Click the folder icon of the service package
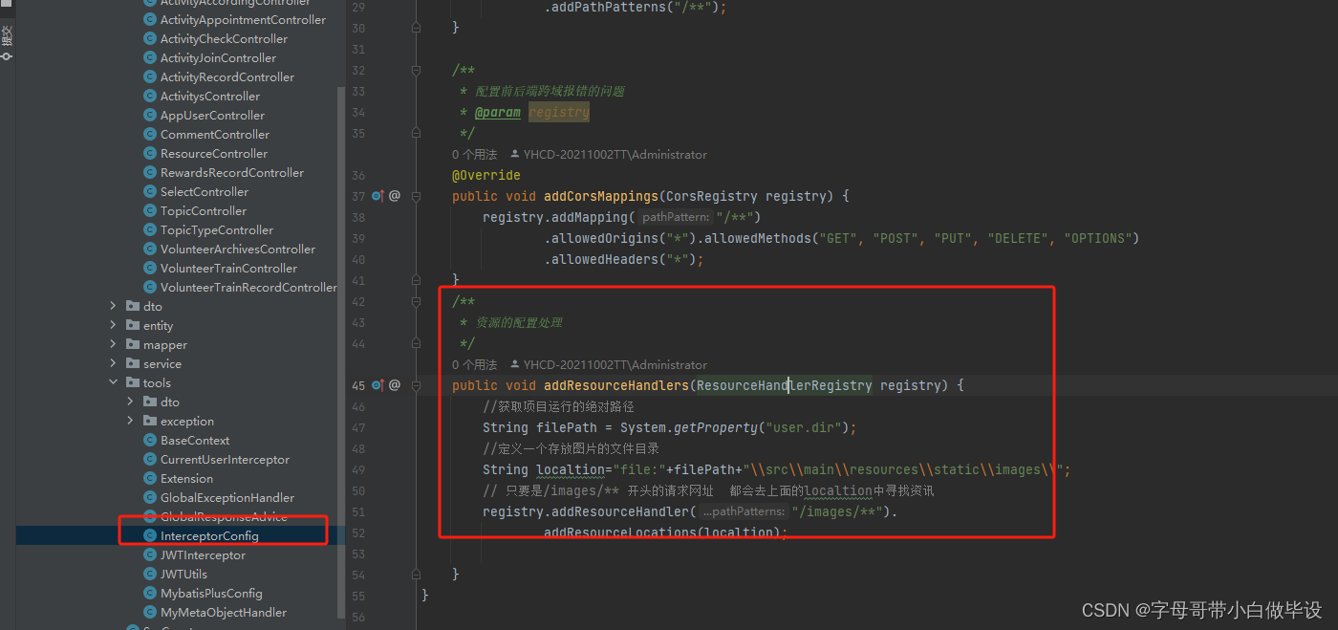Image resolution: width=1338 pixels, height=630 pixels. (x=133, y=363)
